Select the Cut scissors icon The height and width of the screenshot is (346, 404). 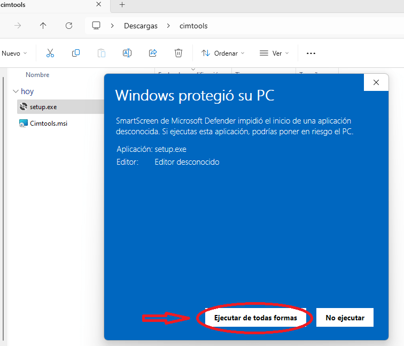tap(50, 53)
